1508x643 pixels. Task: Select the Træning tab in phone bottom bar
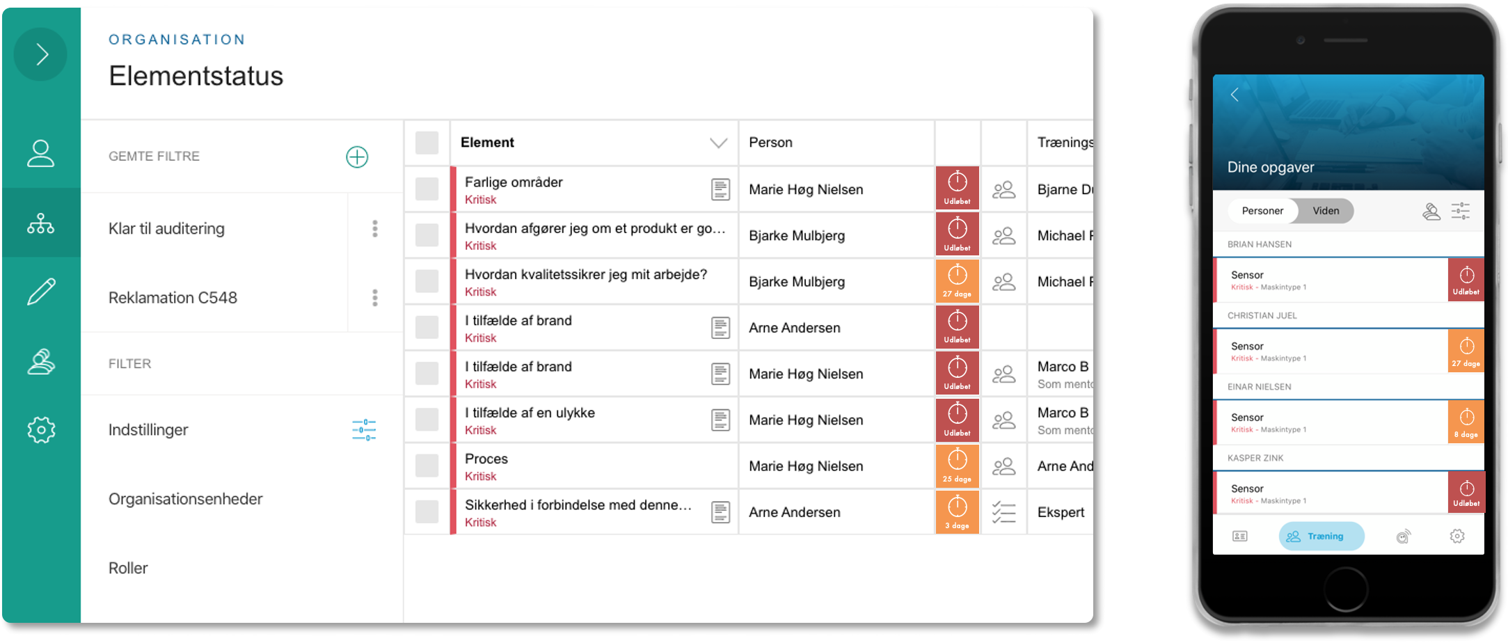(x=1322, y=537)
